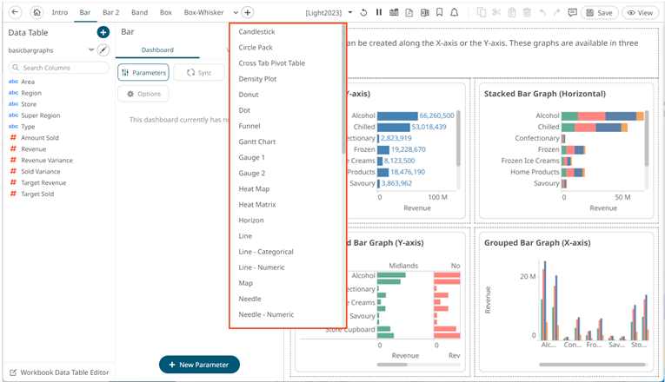665x382 pixels.
Task: Click the New Parameter button
Action: coord(199,365)
